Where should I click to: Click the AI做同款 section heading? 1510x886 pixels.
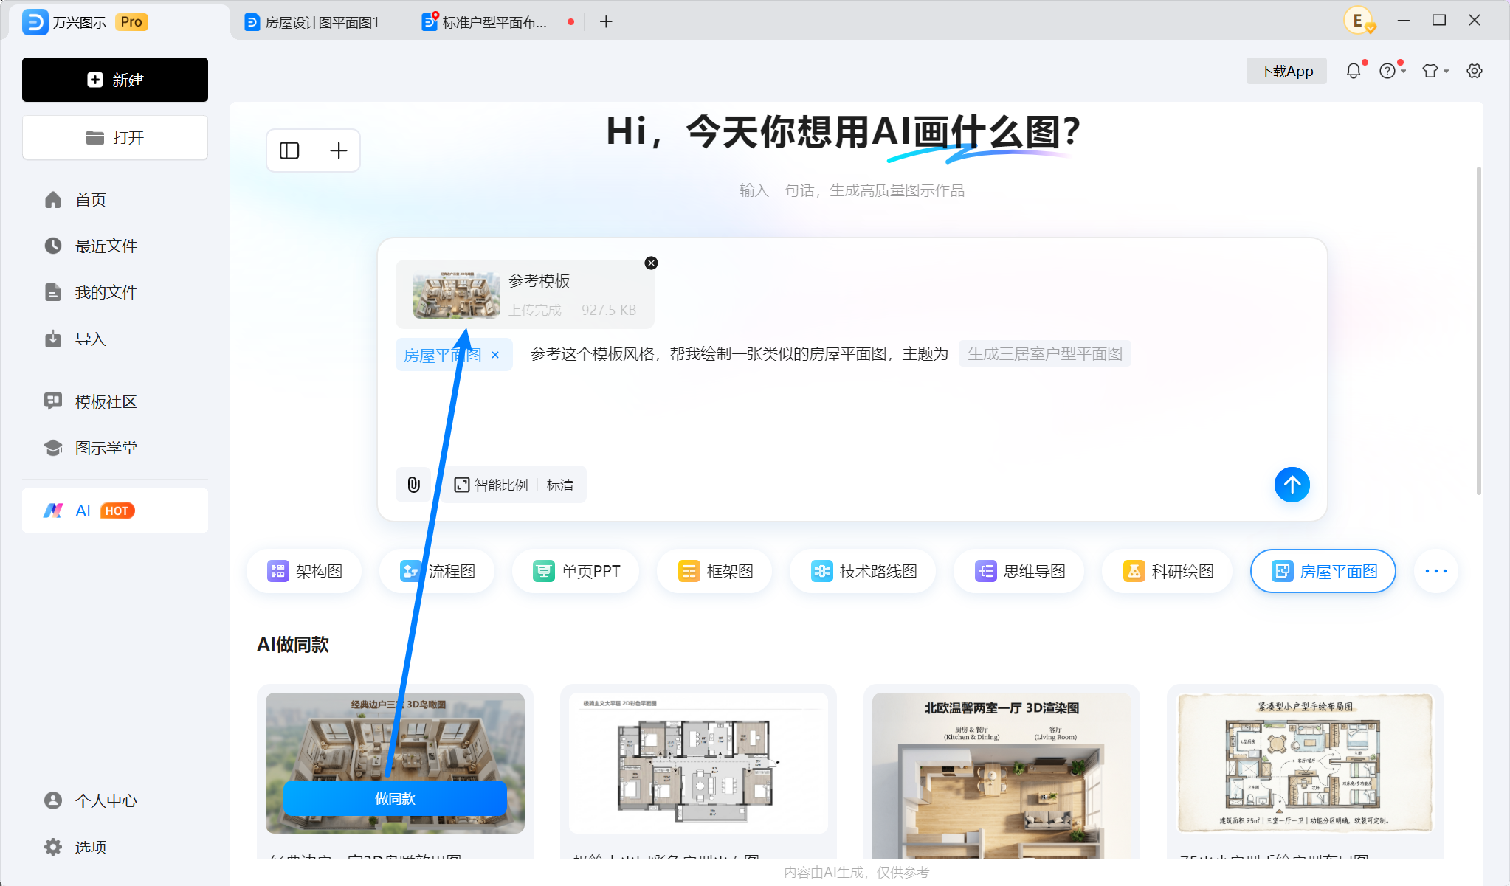293,645
